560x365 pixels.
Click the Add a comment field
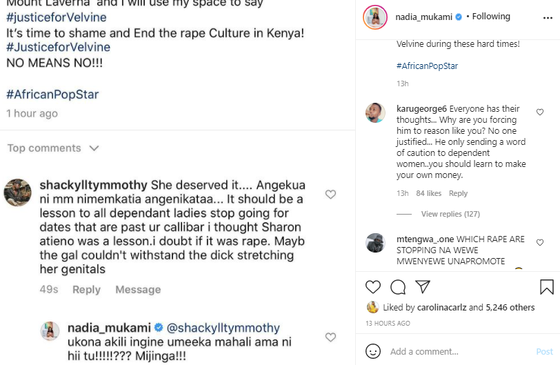[x=455, y=352]
